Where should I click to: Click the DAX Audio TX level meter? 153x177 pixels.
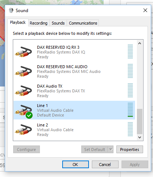130,90
